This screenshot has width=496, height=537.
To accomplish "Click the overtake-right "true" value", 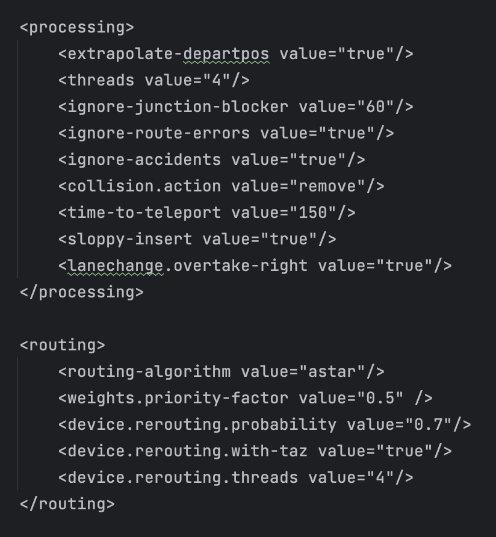I will tap(404, 265).
